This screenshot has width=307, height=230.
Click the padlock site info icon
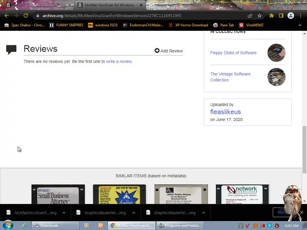[38, 16]
